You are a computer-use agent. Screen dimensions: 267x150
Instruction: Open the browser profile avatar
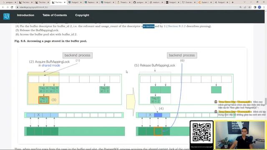point(259,7)
